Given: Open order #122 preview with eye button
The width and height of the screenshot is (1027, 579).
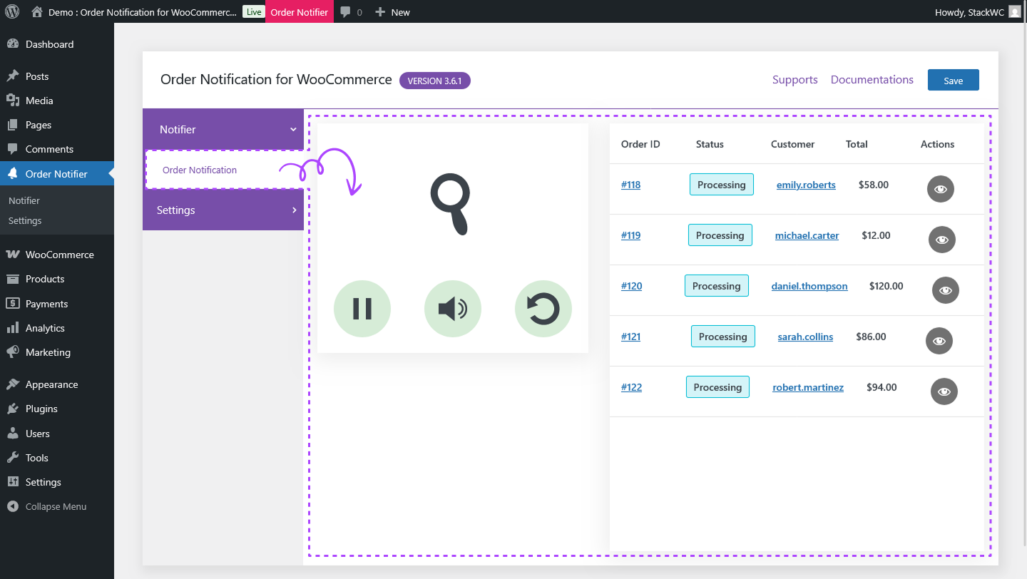Looking at the screenshot, I should coord(944,391).
